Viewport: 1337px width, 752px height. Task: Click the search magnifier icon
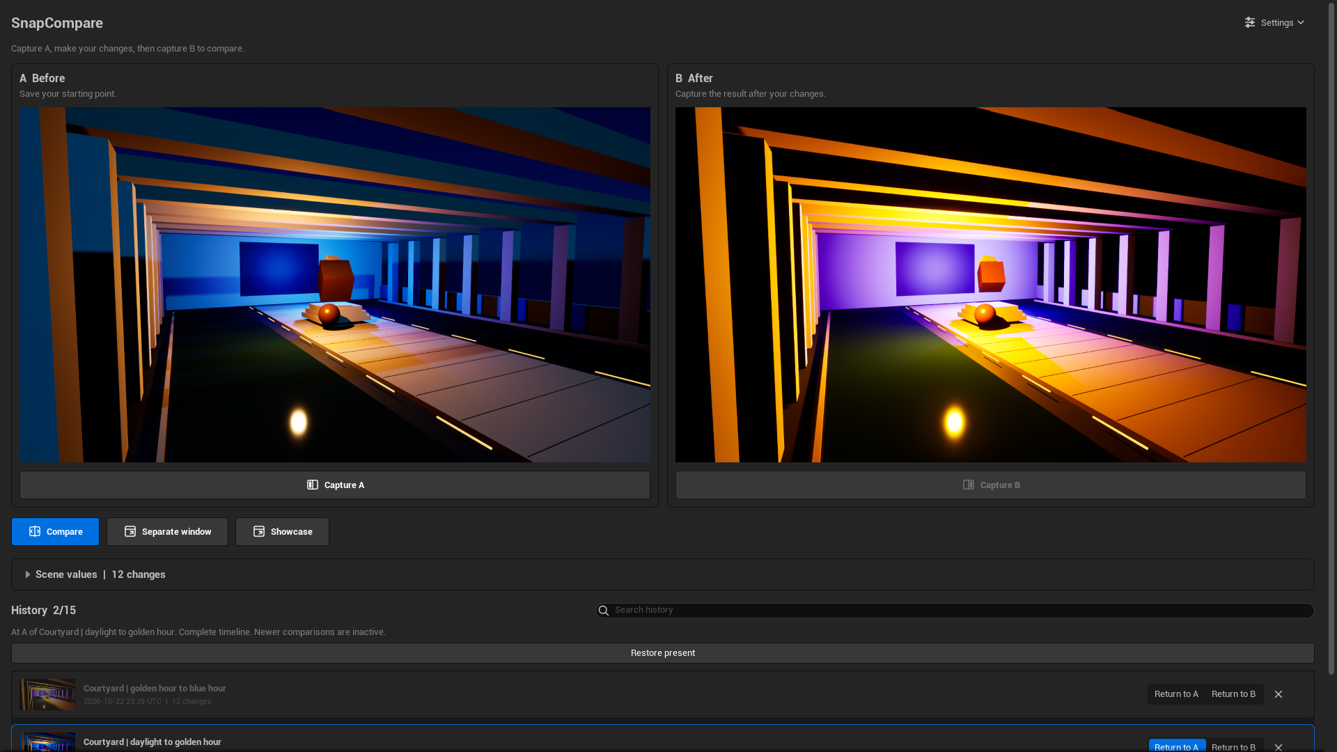coord(604,611)
